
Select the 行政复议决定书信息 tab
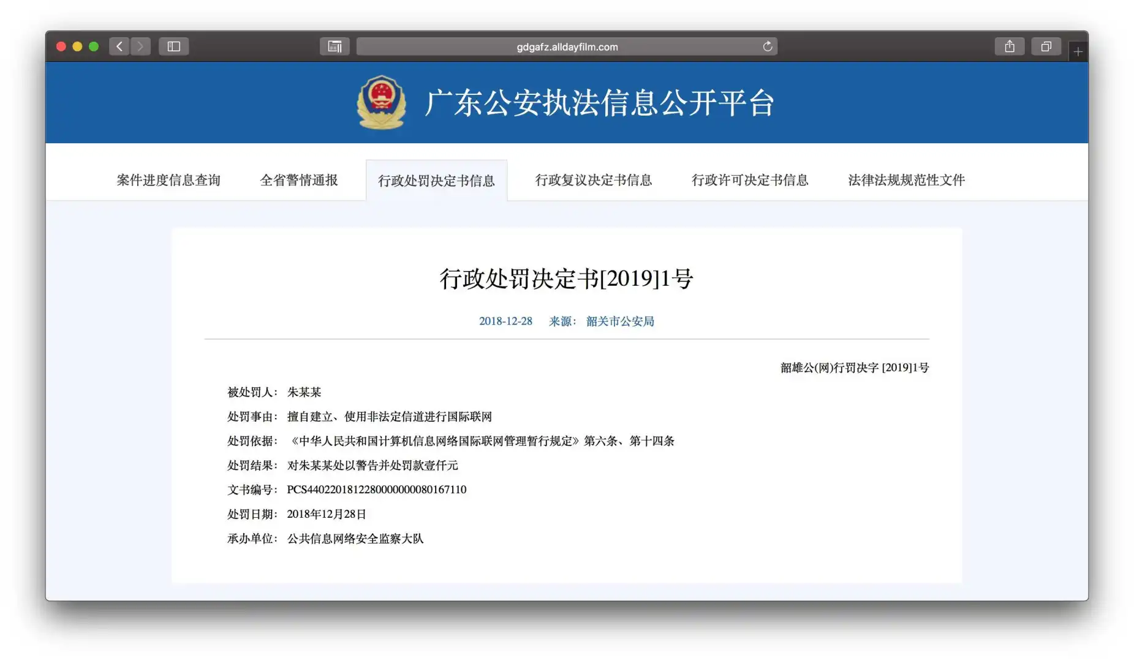point(594,180)
